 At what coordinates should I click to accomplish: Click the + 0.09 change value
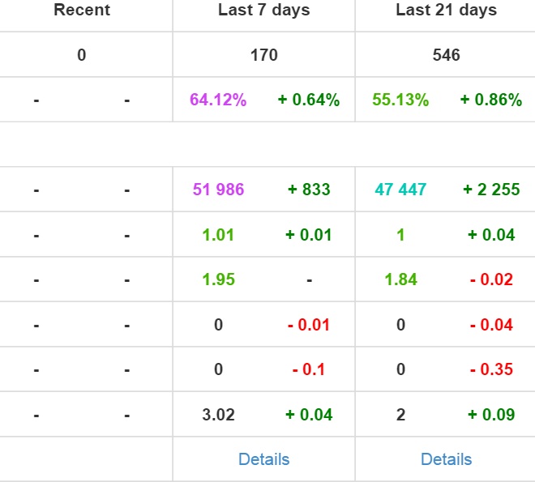(x=491, y=415)
